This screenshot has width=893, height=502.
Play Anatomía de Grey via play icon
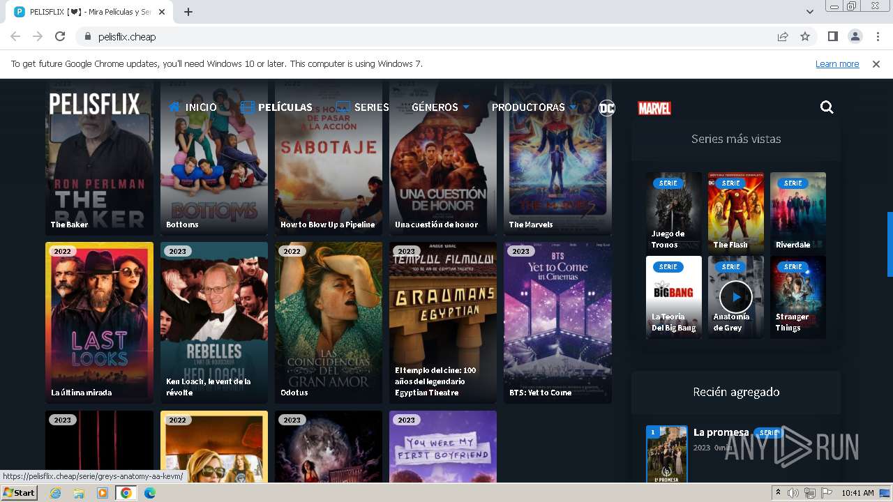736,297
